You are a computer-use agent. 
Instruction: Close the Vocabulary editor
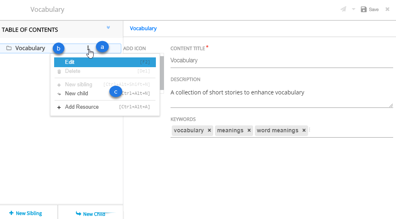pos(387,9)
